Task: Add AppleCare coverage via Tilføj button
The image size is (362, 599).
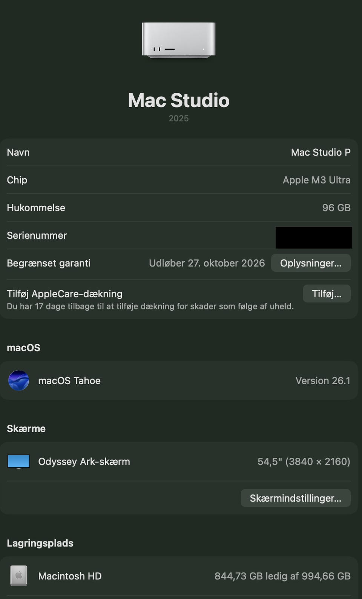Action: 327,294
